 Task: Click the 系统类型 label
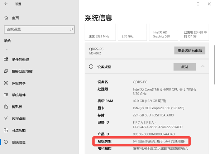pyautogui.click(x=104, y=141)
